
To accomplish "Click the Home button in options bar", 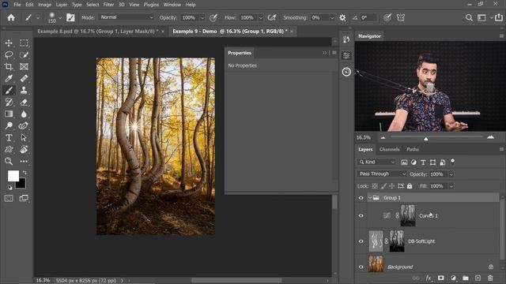I will (11, 17).
